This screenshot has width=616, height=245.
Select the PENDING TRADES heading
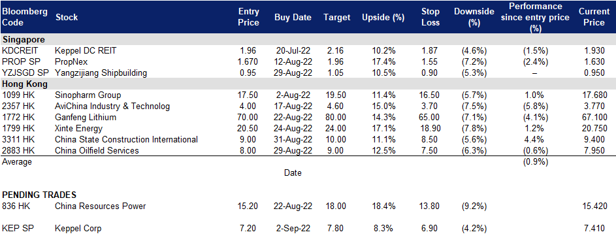(39, 195)
